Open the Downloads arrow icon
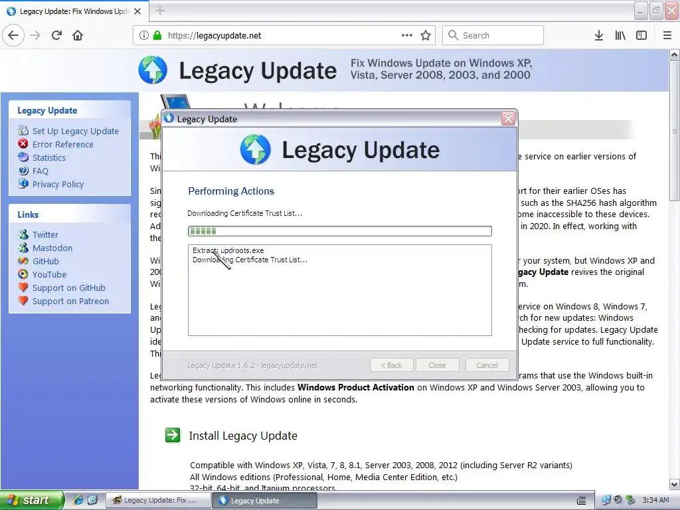Viewport: 680px width, 510px height. coord(599,35)
